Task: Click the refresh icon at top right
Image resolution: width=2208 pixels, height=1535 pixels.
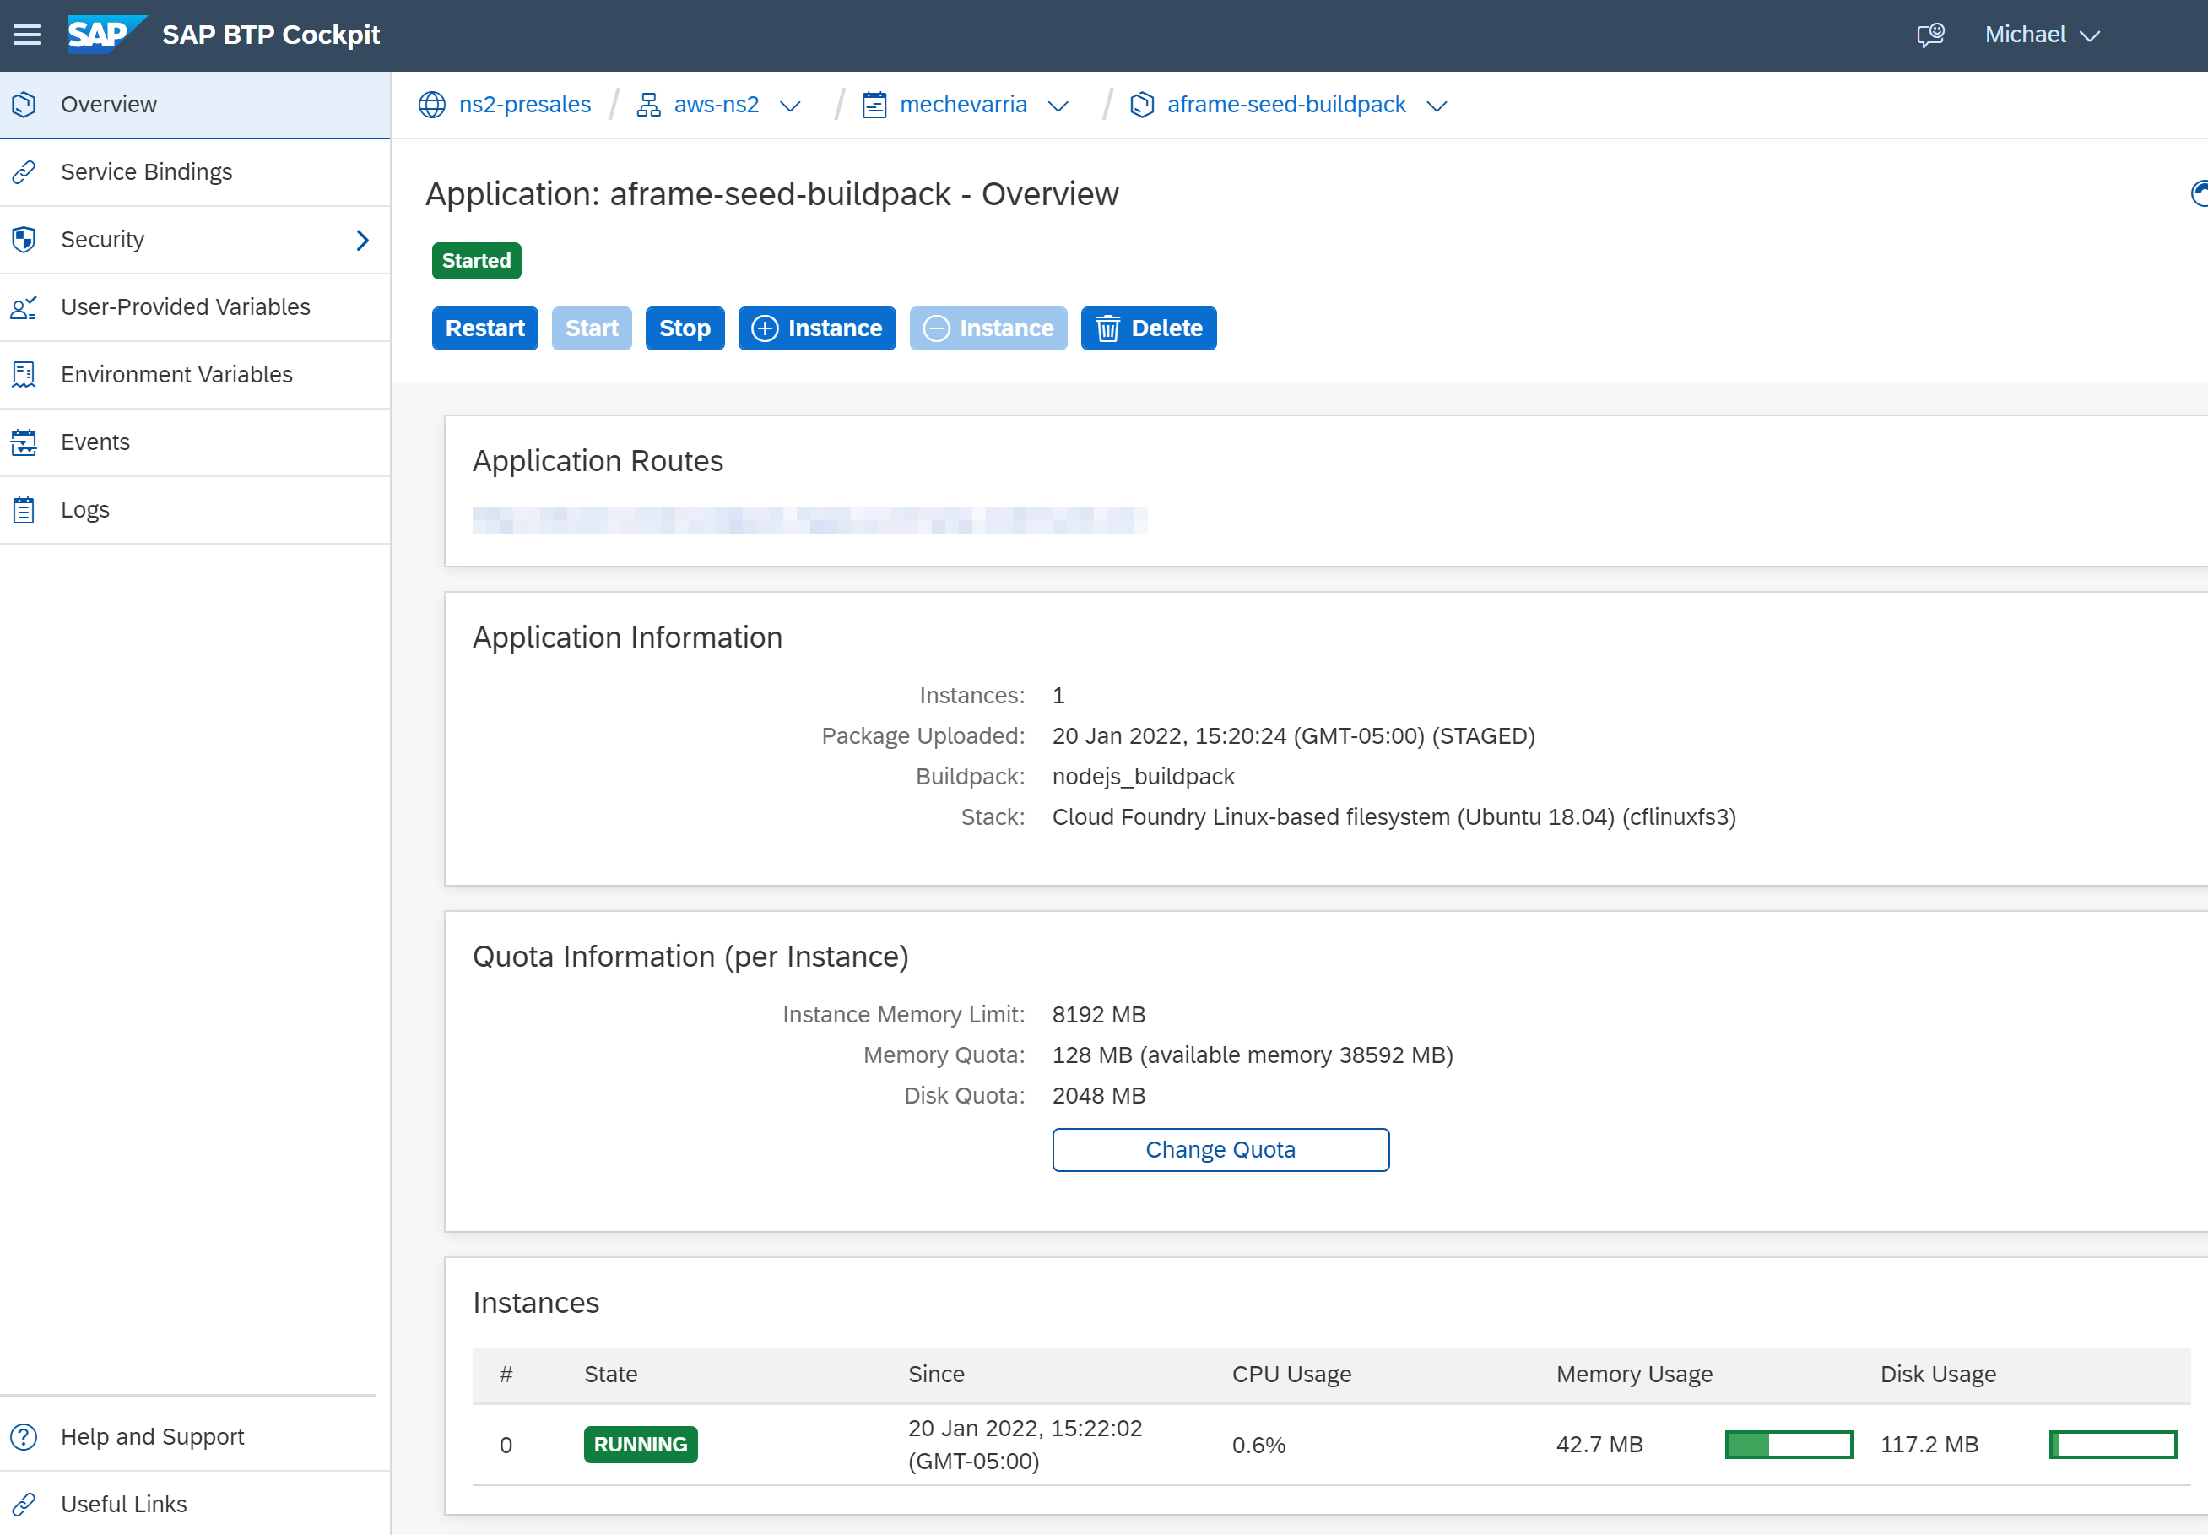Action: tap(2197, 194)
